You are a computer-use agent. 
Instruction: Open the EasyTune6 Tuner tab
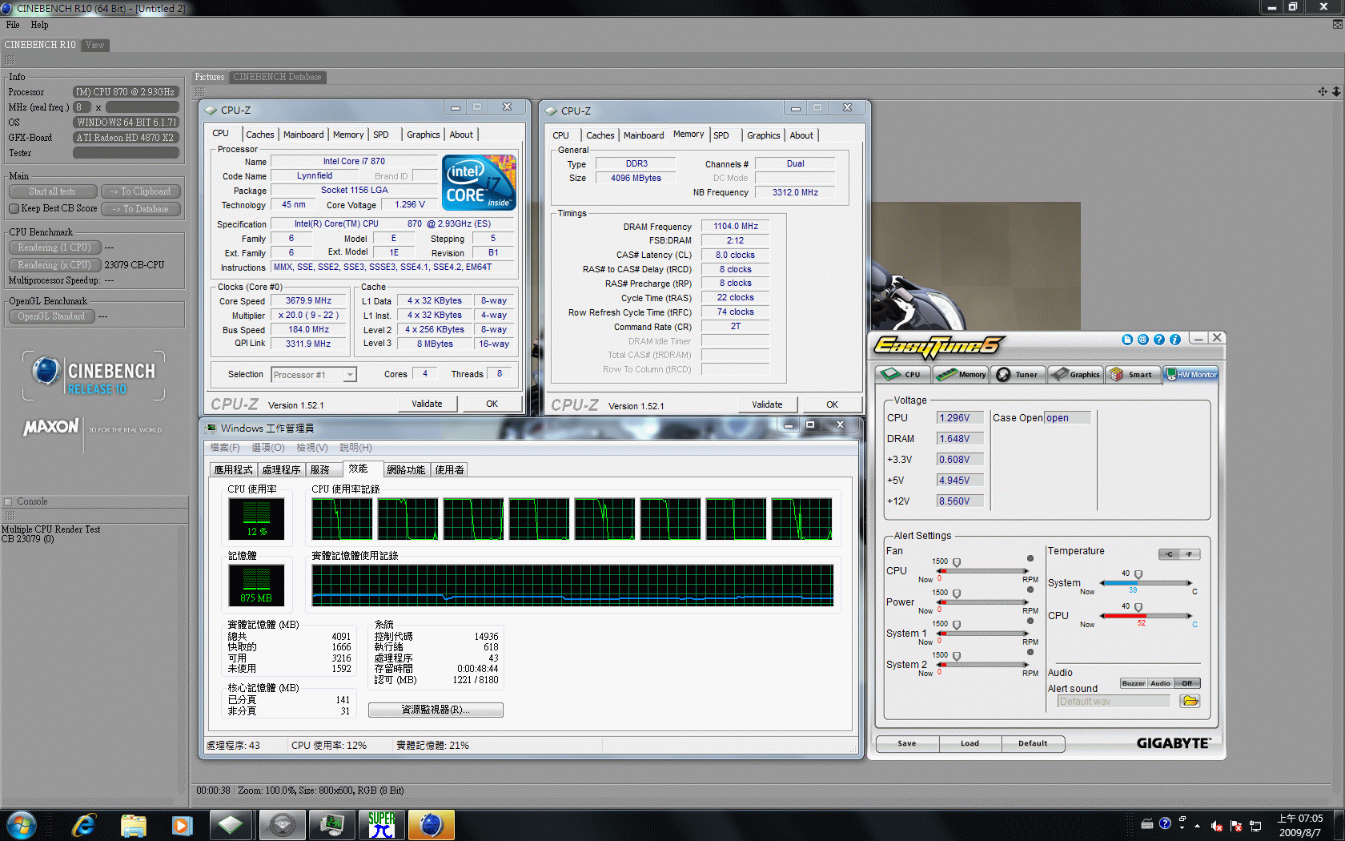point(1018,375)
